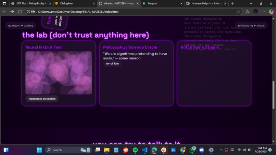Click the re-roll fate button

tap(112, 64)
